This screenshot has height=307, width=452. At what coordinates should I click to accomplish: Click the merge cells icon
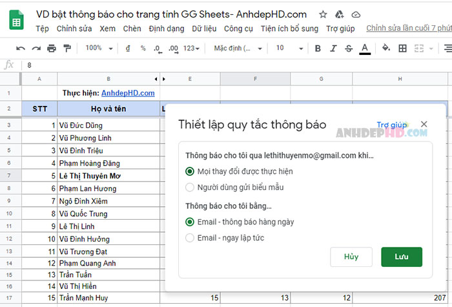pos(419,48)
